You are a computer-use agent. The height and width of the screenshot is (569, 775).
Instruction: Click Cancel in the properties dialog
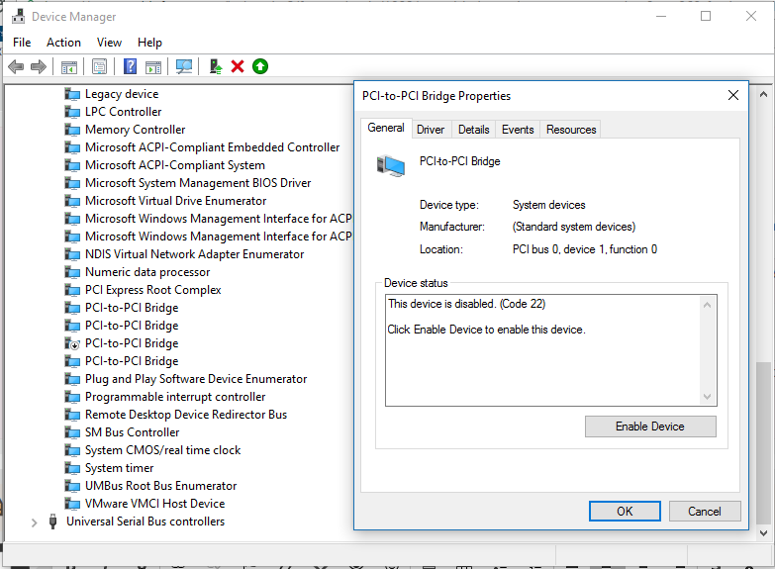705,512
